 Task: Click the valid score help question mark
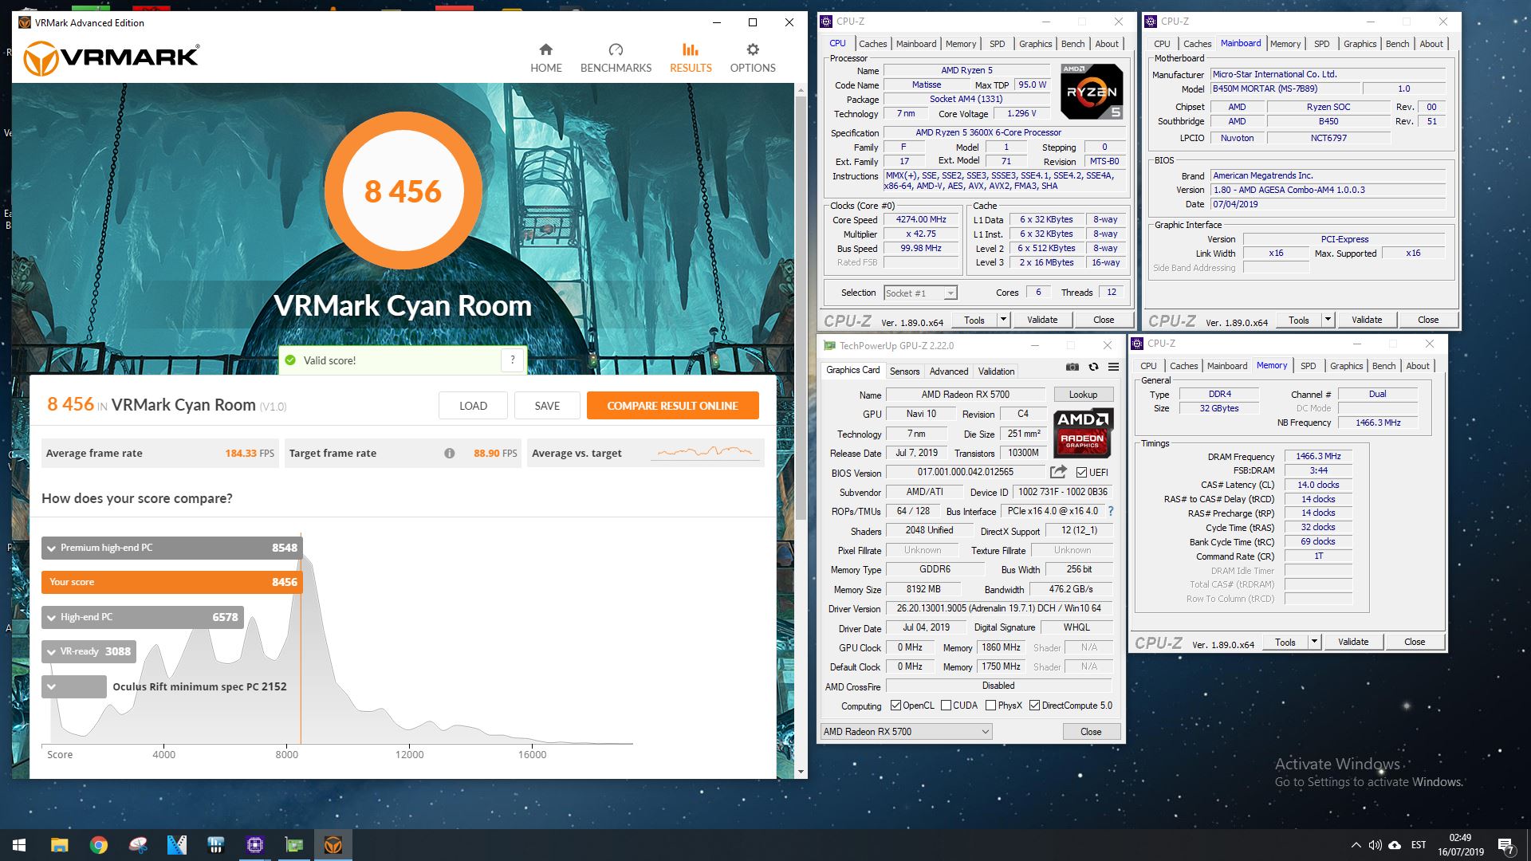(513, 360)
